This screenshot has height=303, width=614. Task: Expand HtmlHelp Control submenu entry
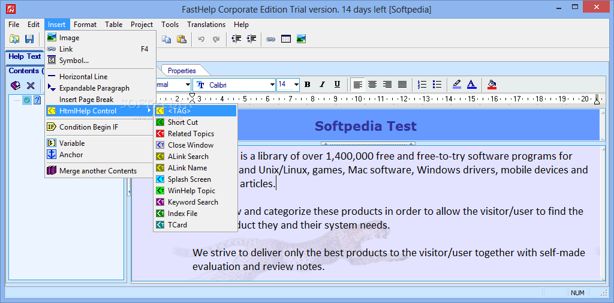pyautogui.click(x=100, y=111)
